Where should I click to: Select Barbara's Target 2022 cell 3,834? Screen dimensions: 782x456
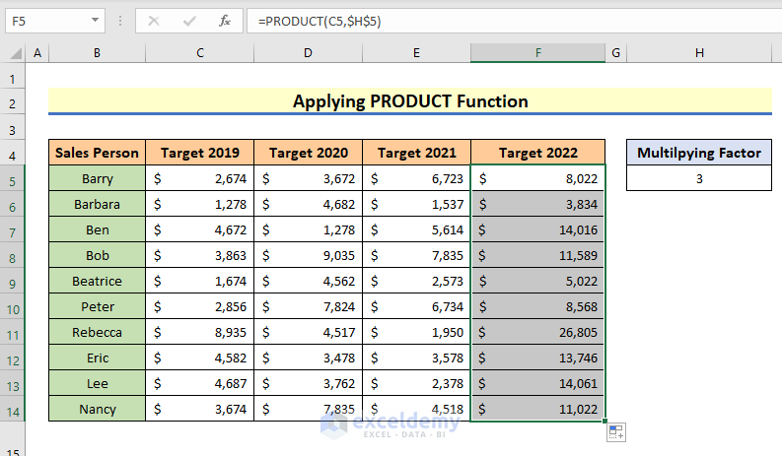[537, 204]
